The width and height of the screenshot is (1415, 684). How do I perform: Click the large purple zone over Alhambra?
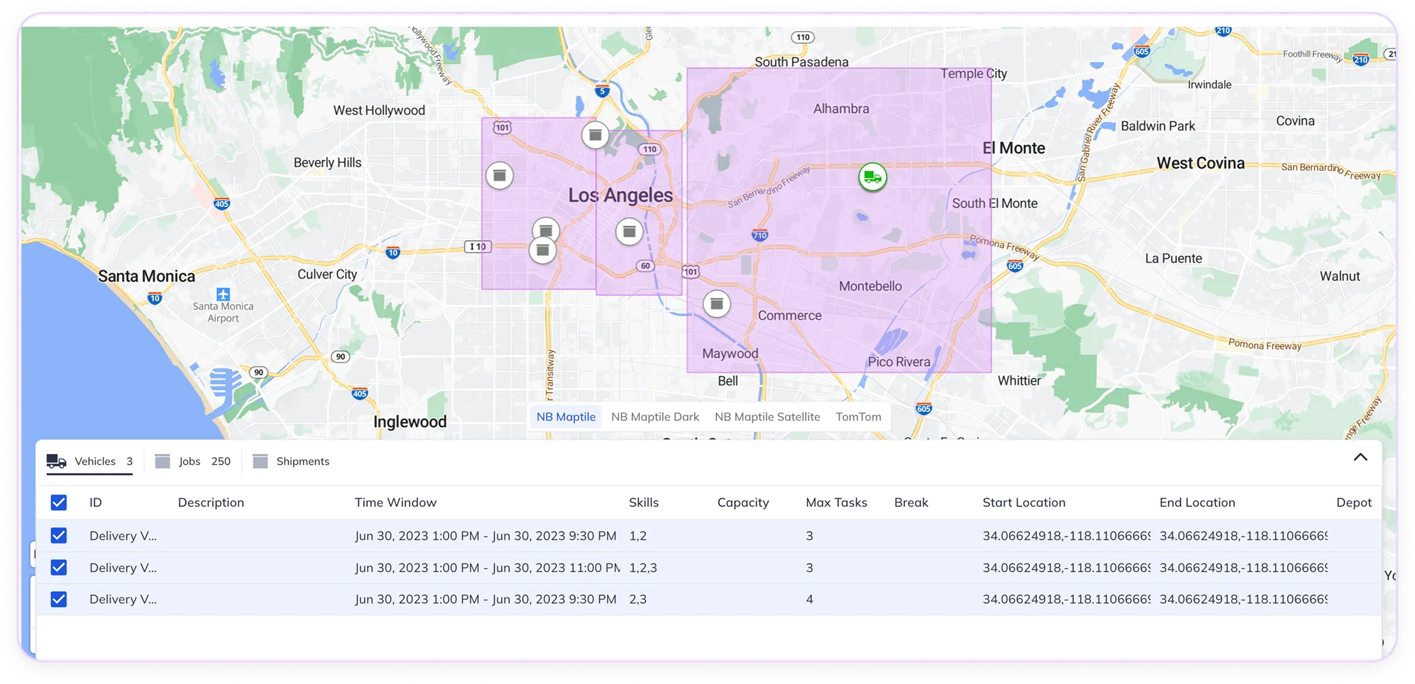pos(839,220)
